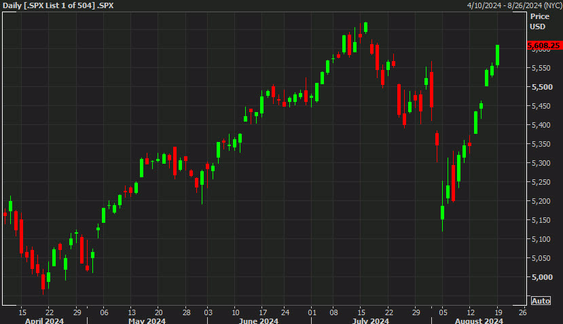Click the May 2024 month label
The width and height of the screenshot is (563, 324).
pos(147,321)
